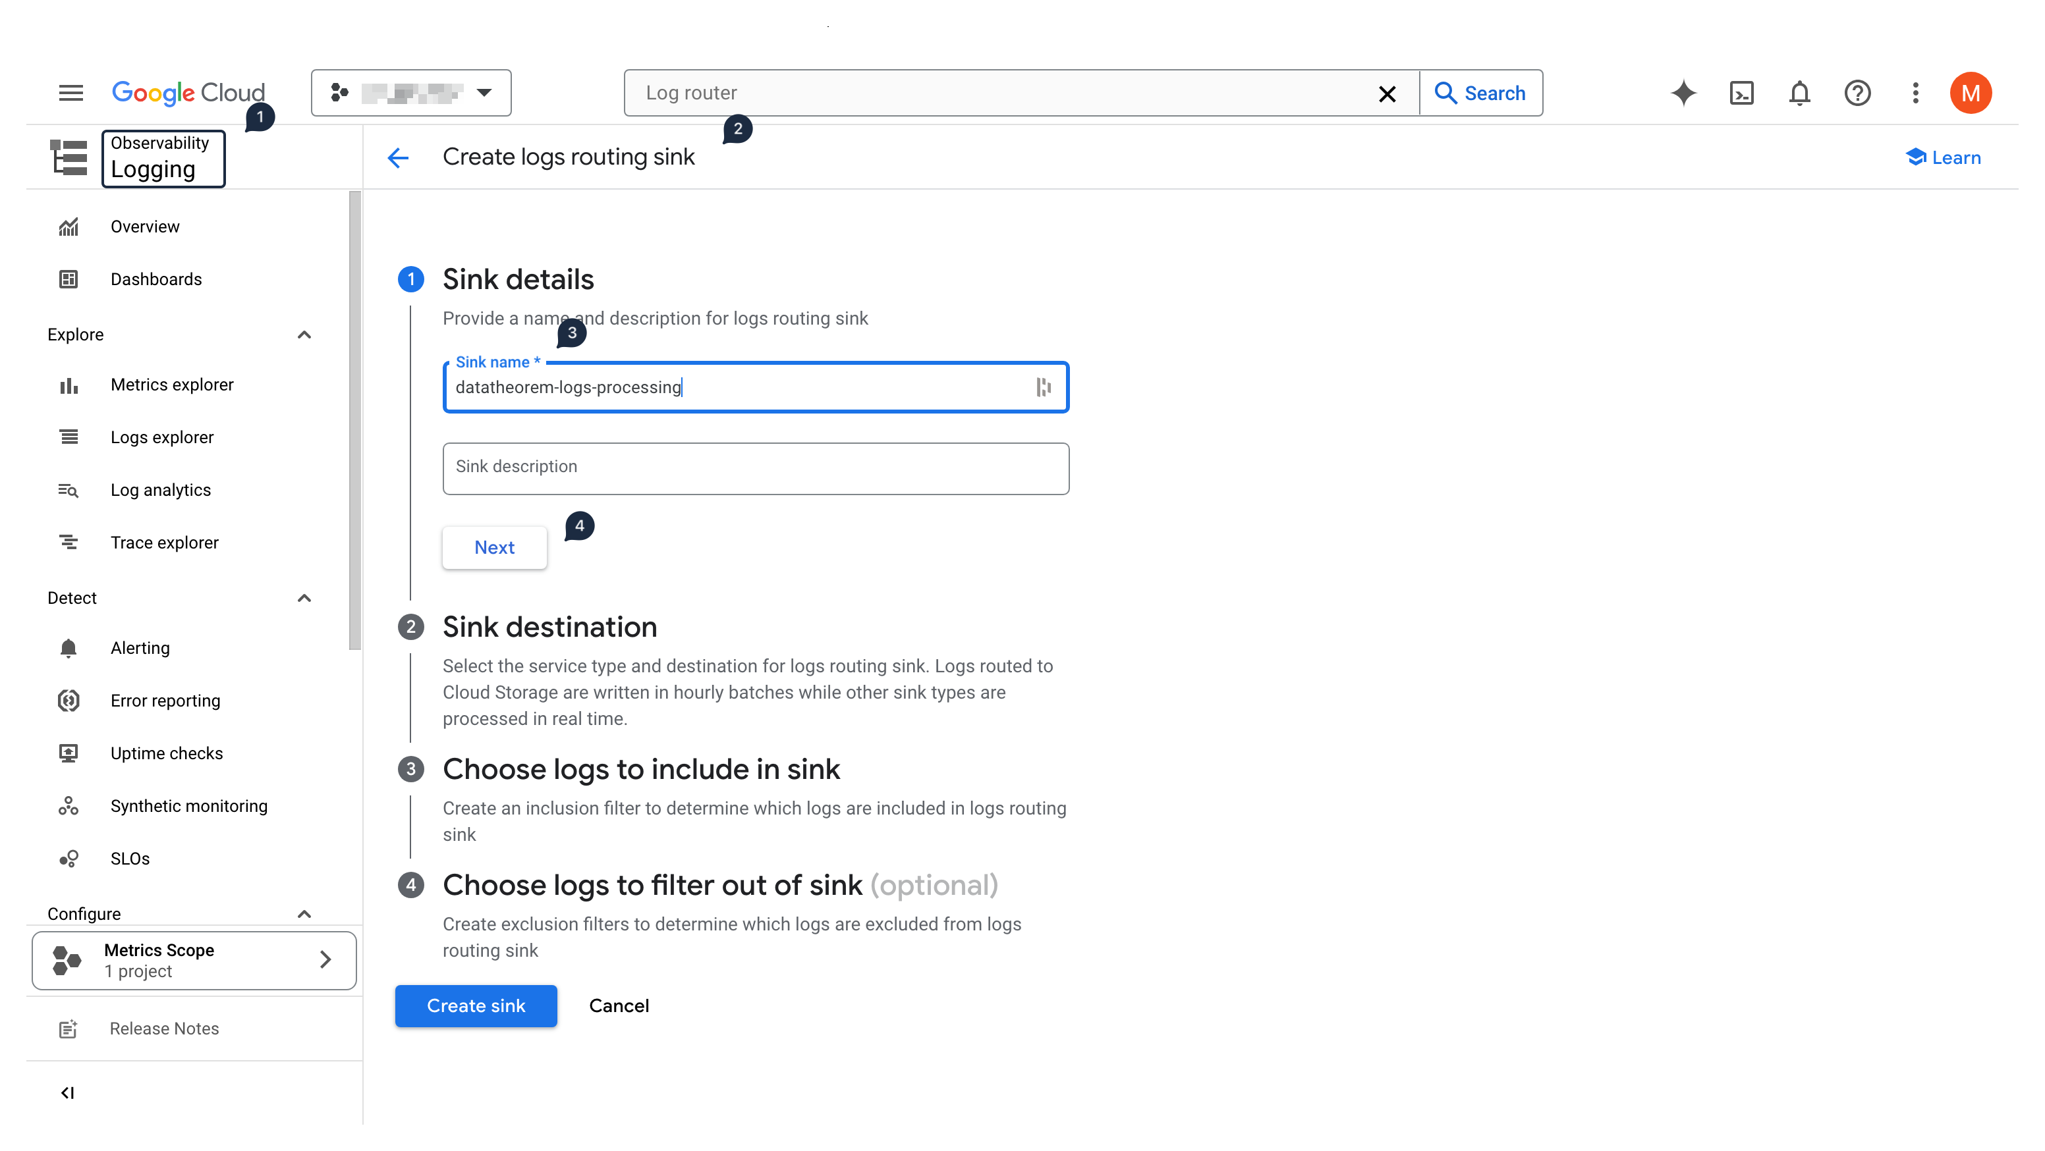Click the Sink description field

coord(756,468)
